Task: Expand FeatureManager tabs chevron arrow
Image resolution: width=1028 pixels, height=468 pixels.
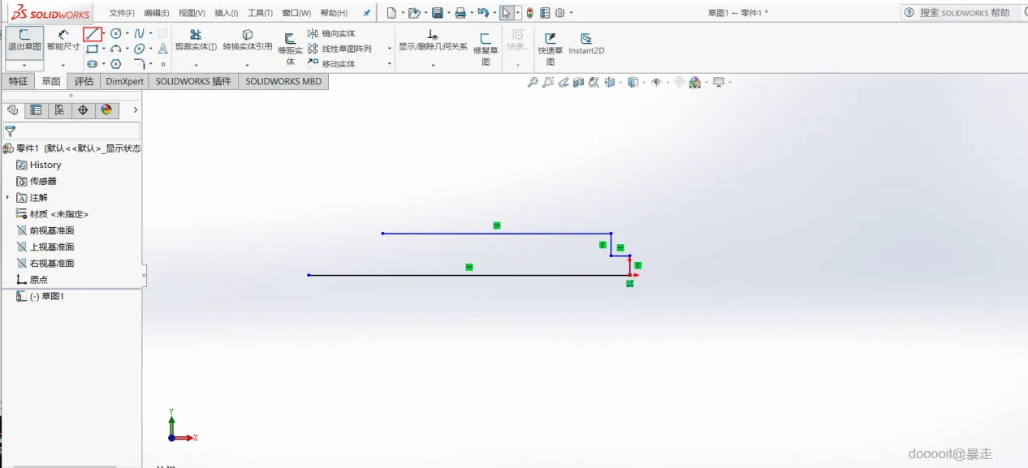Action: coord(136,109)
